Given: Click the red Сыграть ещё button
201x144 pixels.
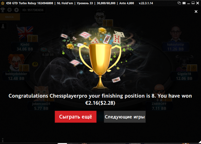Looking at the screenshot, I should [76, 117].
